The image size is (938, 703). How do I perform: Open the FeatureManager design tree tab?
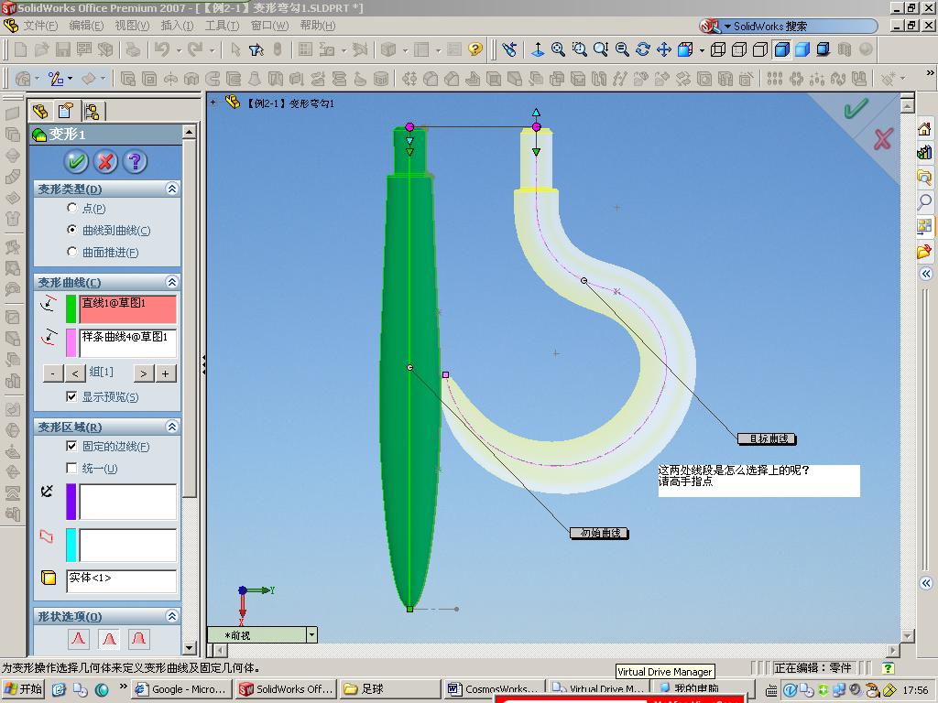click(x=40, y=111)
